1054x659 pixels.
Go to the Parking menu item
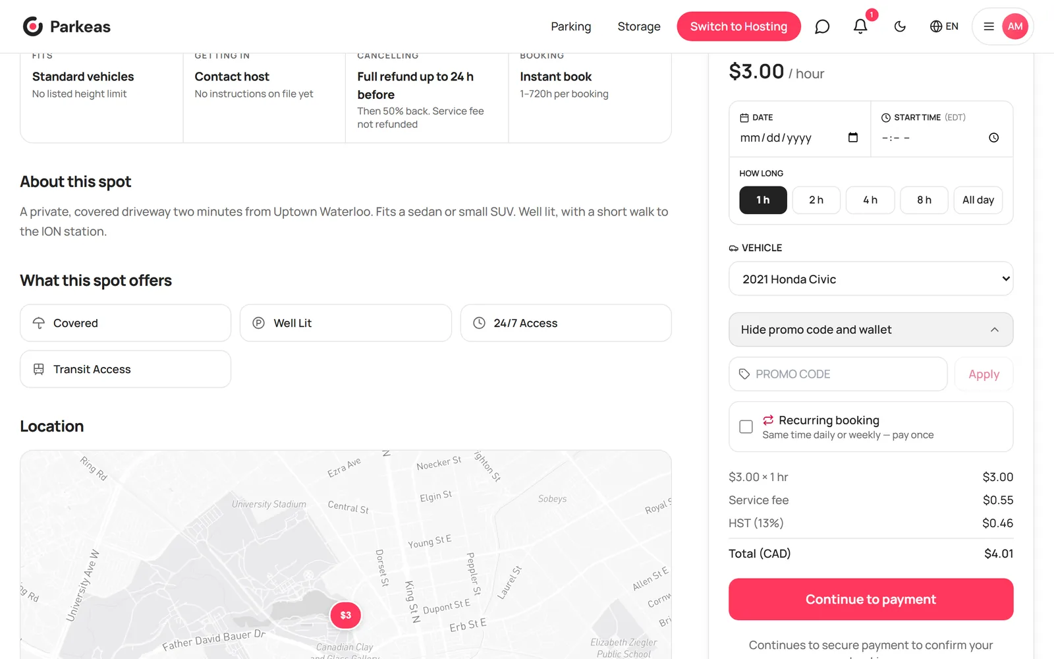[x=571, y=26]
